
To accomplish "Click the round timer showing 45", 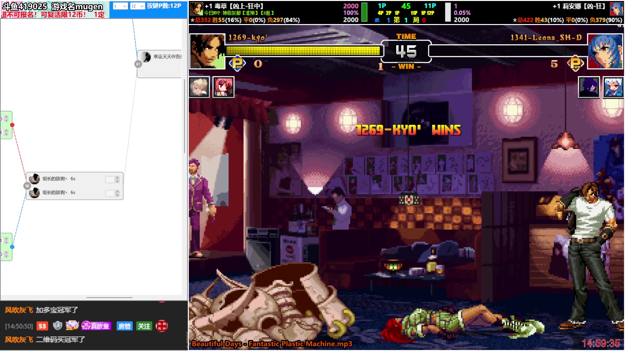I will (406, 51).
